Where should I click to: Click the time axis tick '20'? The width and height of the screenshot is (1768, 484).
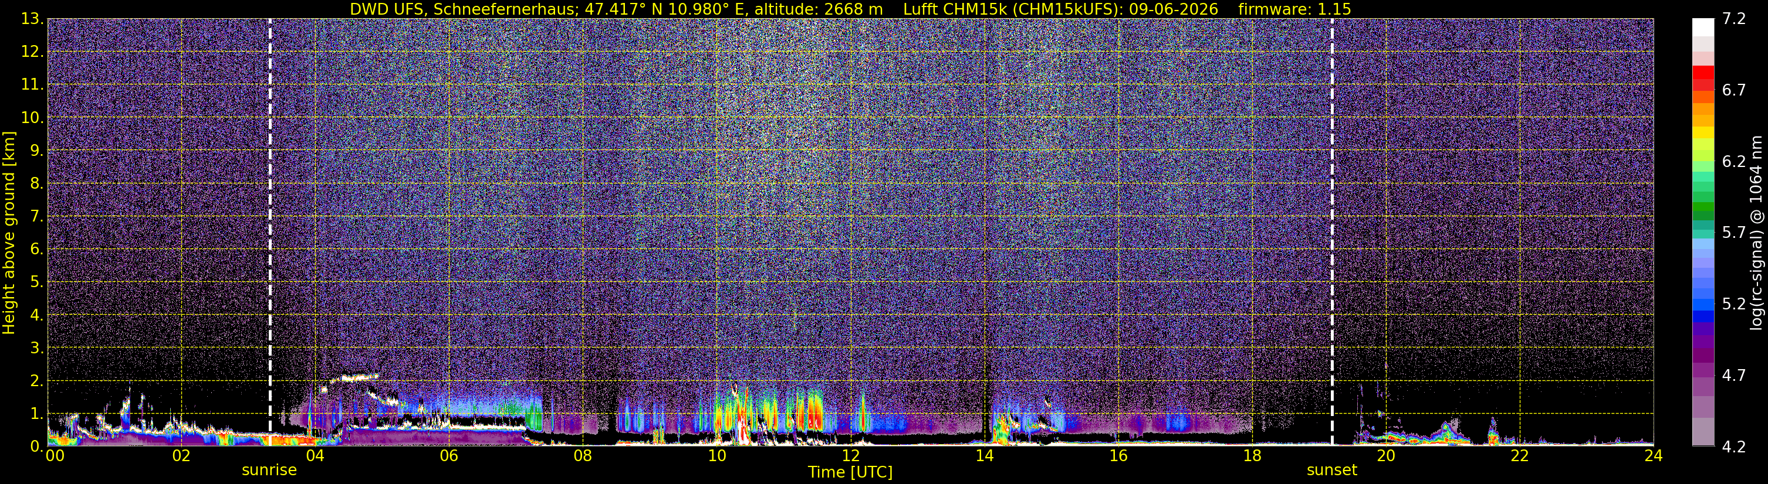point(1386,456)
